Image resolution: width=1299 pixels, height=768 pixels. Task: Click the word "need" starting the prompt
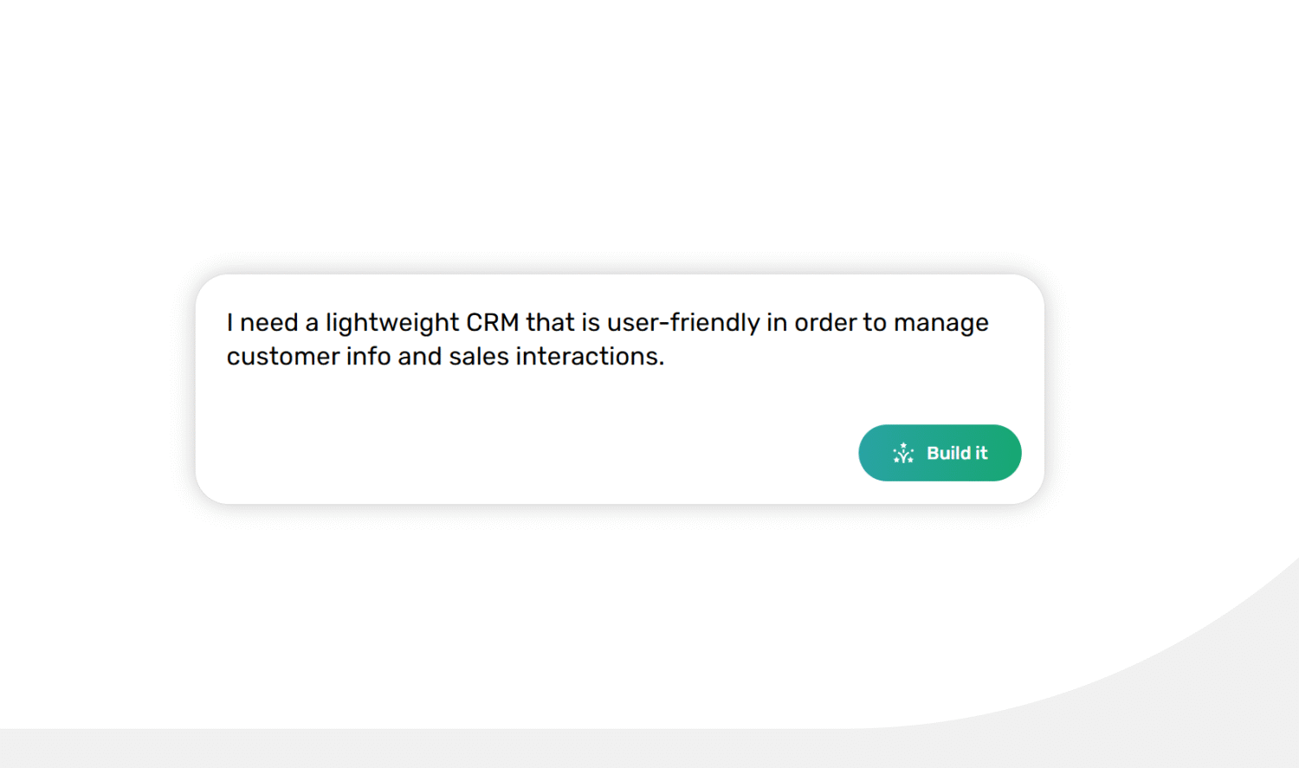tap(268, 323)
